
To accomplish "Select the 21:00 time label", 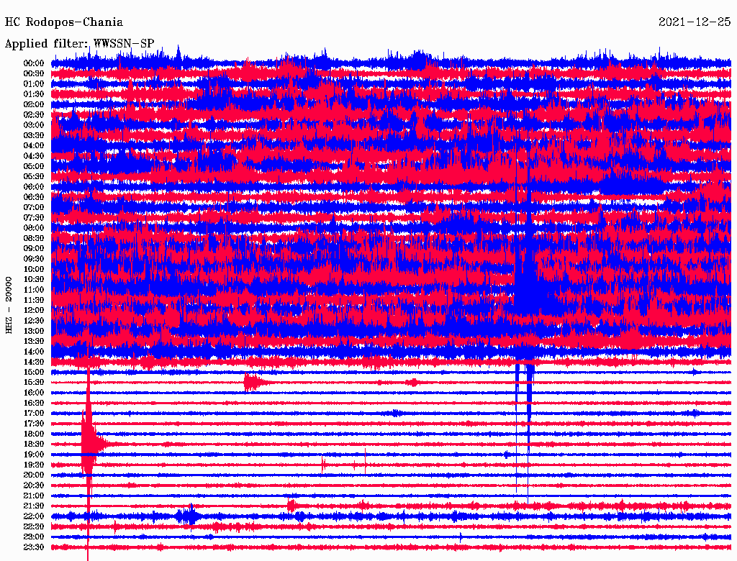I will pos(34,496).
